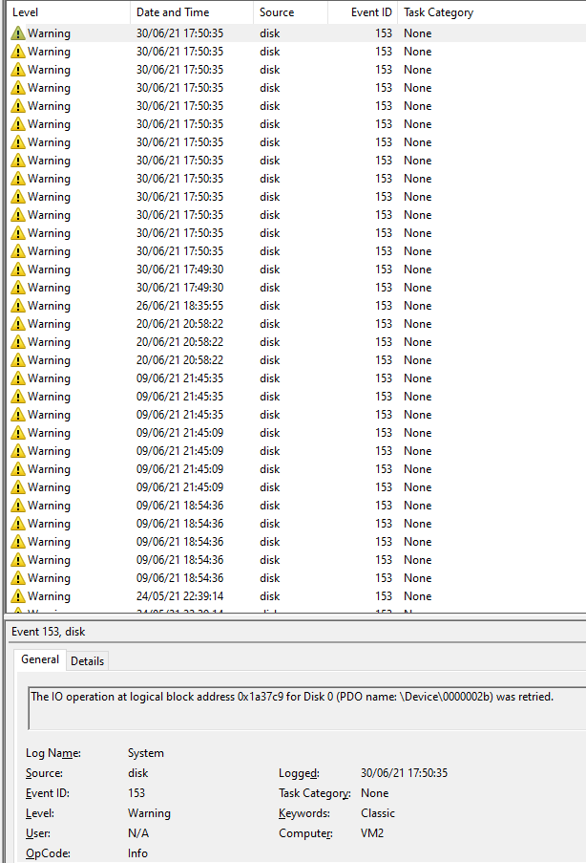Click User value 'N/A'
Screen dimensions: 586x863
click(x=138, y=833)
